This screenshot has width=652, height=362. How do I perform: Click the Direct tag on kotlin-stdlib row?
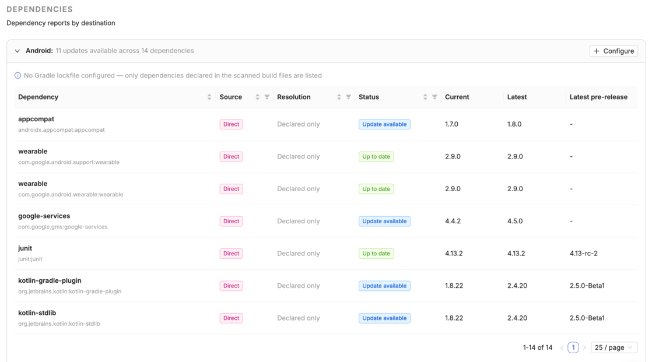coord(231,318)
